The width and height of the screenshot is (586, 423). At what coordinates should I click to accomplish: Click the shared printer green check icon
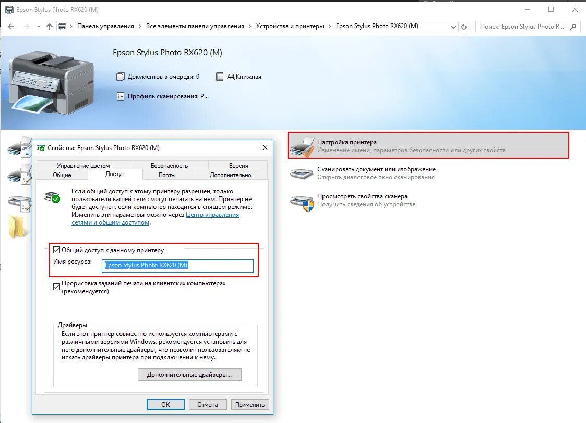[x=52, y=196]
